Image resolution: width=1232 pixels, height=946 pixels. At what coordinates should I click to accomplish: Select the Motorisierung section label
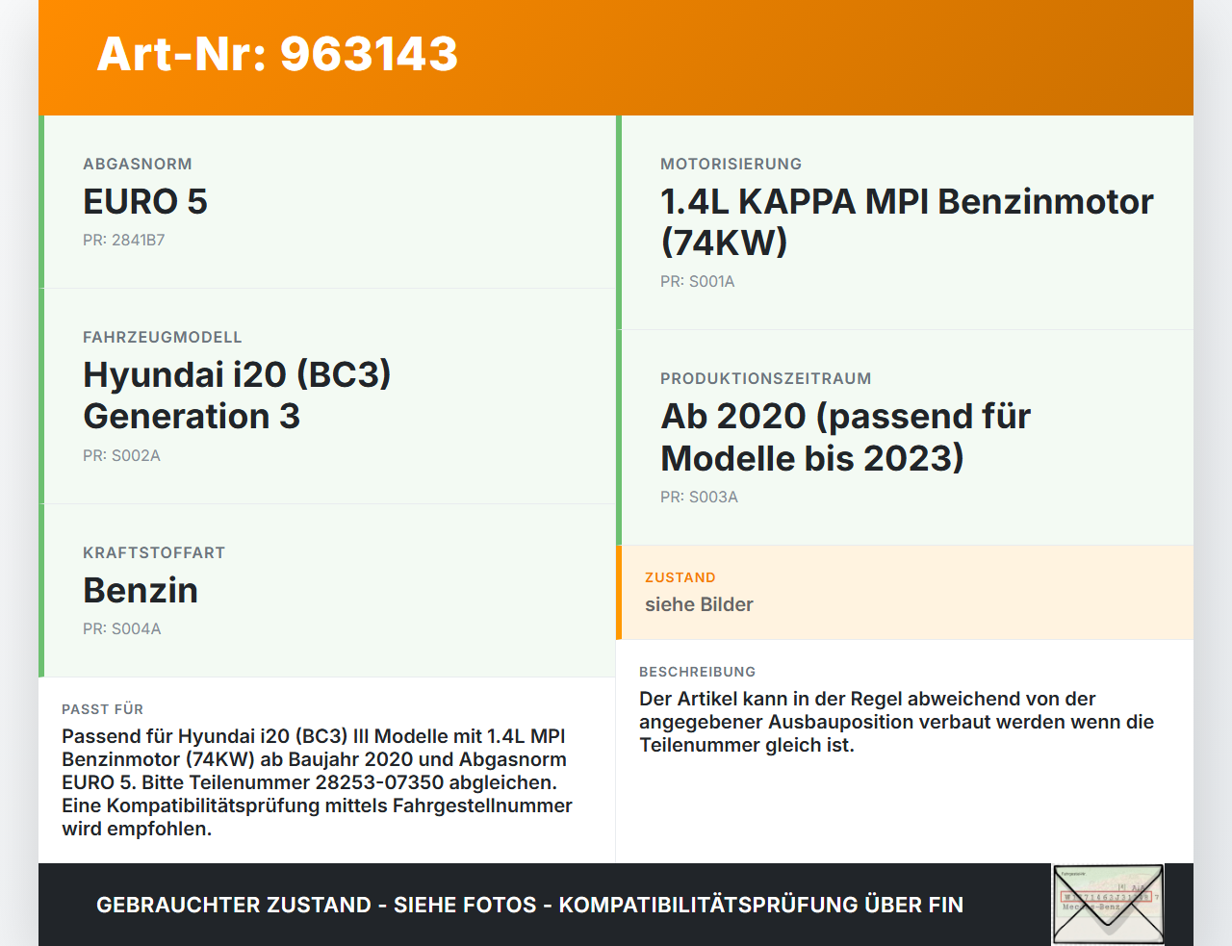point(730,164)
